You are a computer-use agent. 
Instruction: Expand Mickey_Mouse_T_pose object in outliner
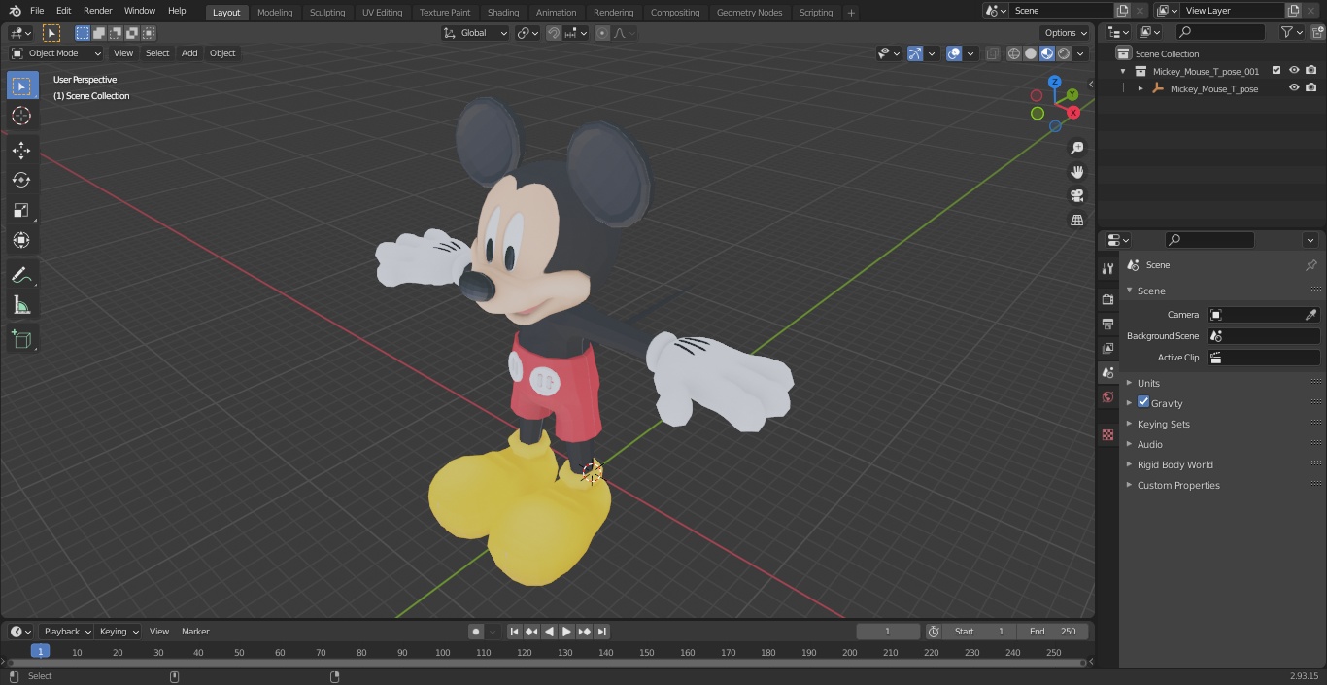(1140, 88)
